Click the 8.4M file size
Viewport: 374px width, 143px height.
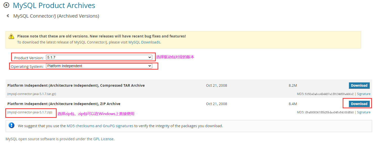coord(293,104)
